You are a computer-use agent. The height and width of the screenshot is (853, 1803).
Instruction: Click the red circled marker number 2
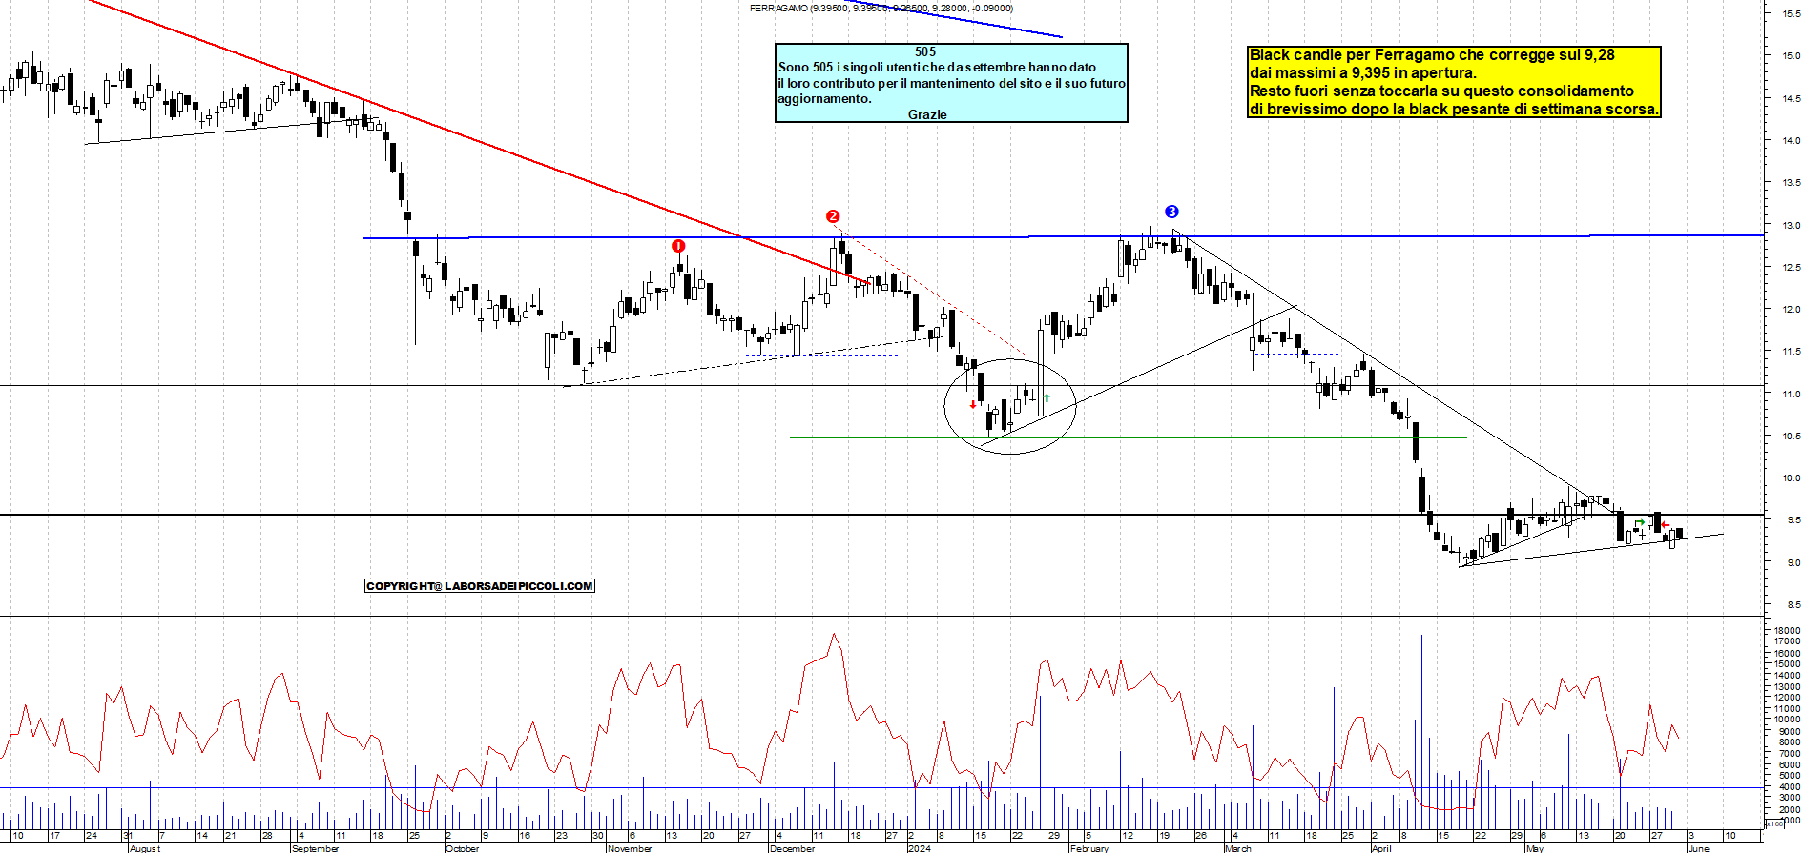(x=833, y=216)
